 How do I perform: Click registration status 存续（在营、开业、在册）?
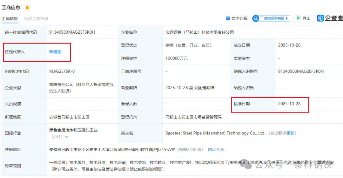click(x=189, y=45)
